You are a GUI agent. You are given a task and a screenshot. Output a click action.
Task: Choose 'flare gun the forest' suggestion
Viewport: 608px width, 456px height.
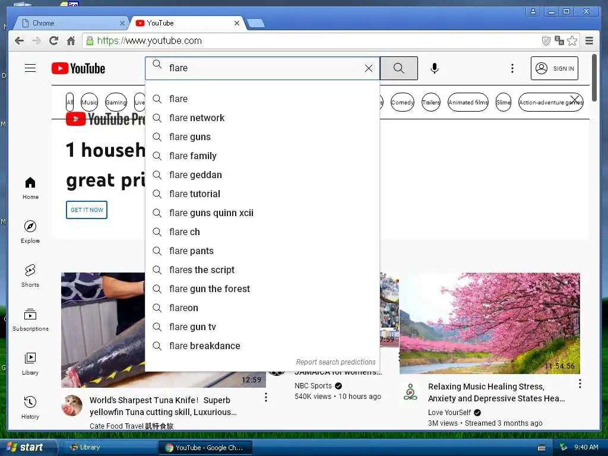tap(262, 289)
